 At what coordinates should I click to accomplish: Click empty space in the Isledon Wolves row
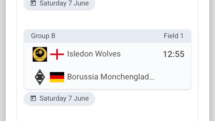(x=140, y=54)
